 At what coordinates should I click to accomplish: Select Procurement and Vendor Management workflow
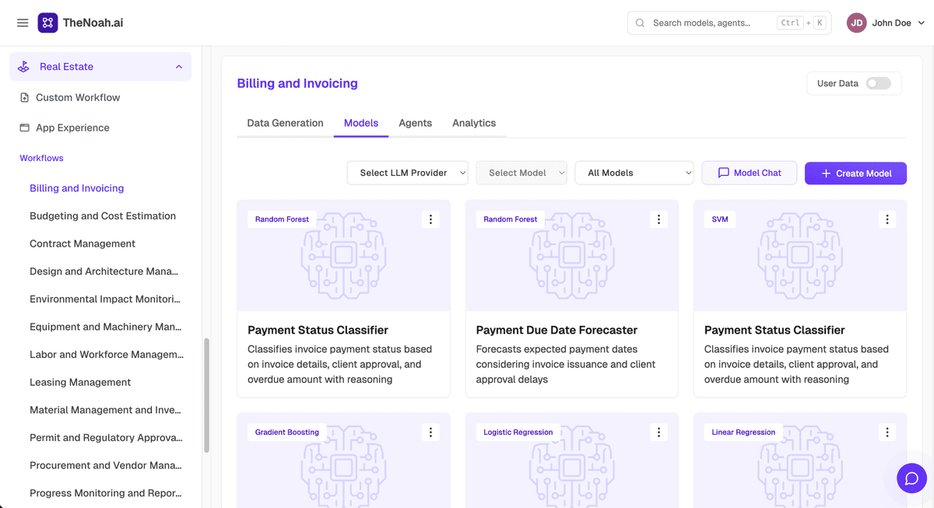(x=106, y=465)
